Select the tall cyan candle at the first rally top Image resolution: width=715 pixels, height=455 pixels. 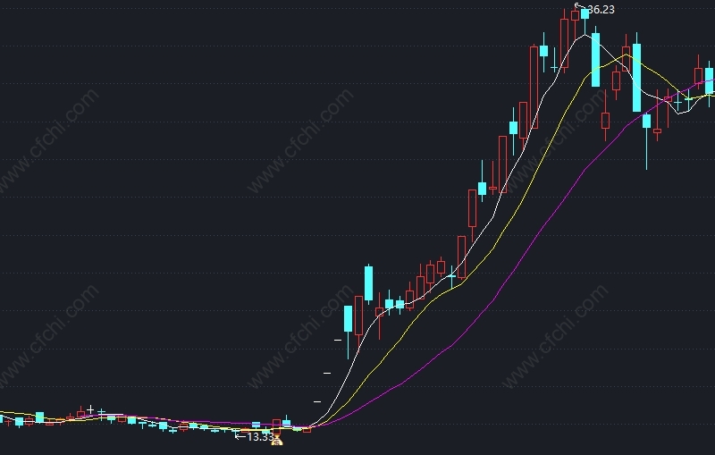pyautogui.click(x=368, y=283)
